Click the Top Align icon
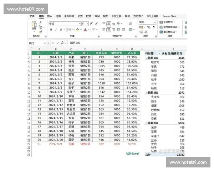 [x=104, y=24]
